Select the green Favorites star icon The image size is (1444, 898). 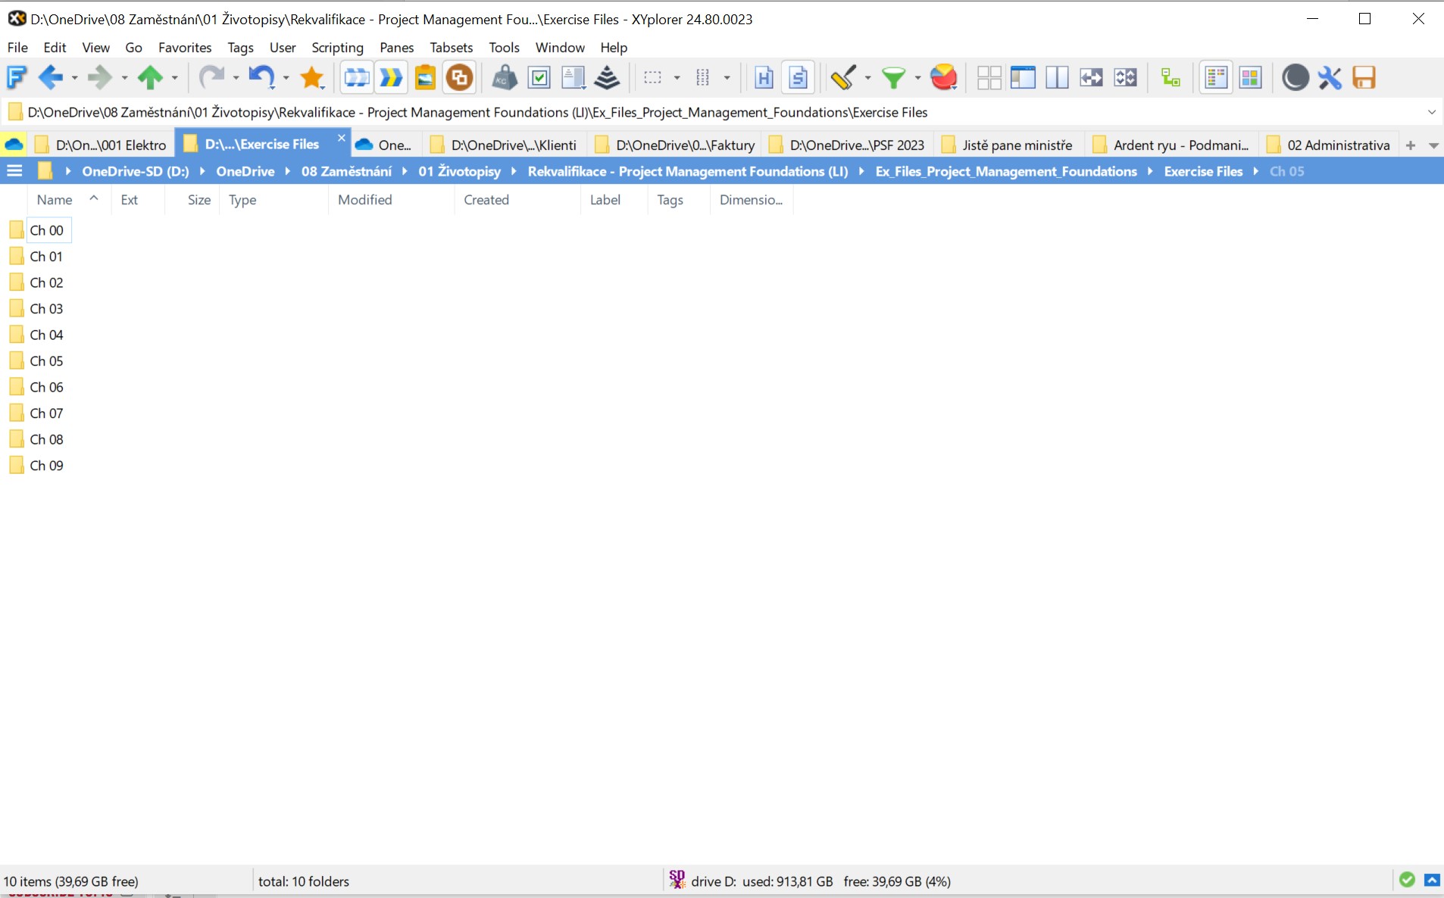[x=311, y=77]
